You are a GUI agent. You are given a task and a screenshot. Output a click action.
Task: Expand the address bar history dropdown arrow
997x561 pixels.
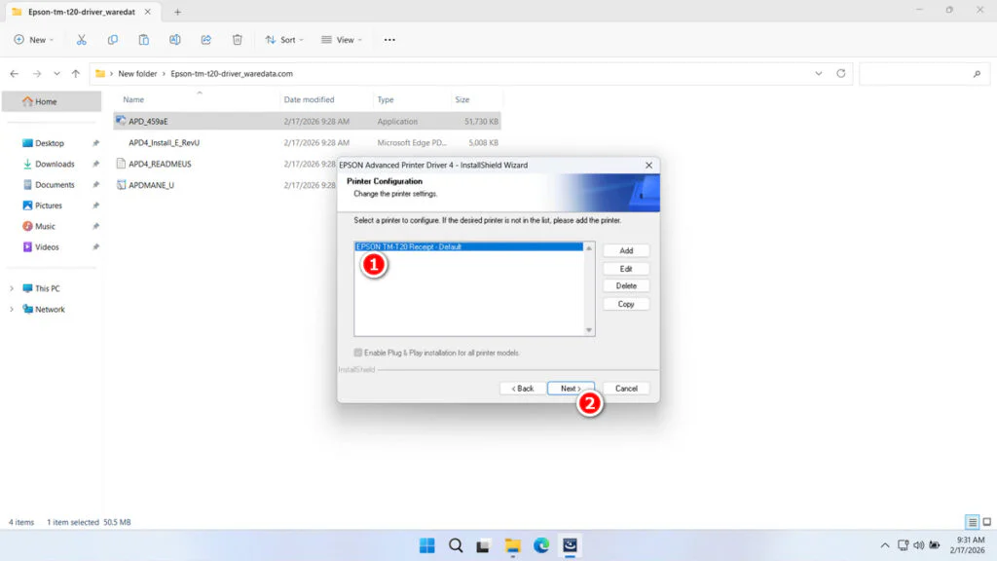[818, 73]
